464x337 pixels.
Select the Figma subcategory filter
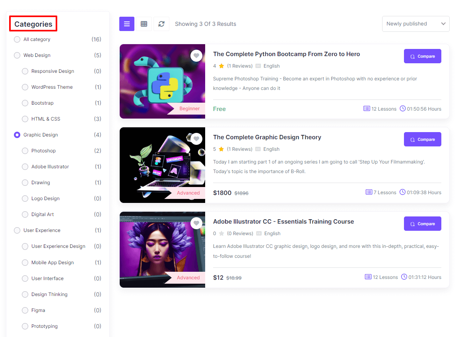[25, 310]
